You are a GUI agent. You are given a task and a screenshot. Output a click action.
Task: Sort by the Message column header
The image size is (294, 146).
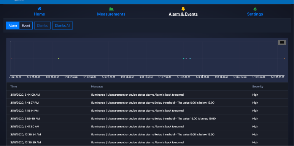pyautogui.click(x=97, y=87)
